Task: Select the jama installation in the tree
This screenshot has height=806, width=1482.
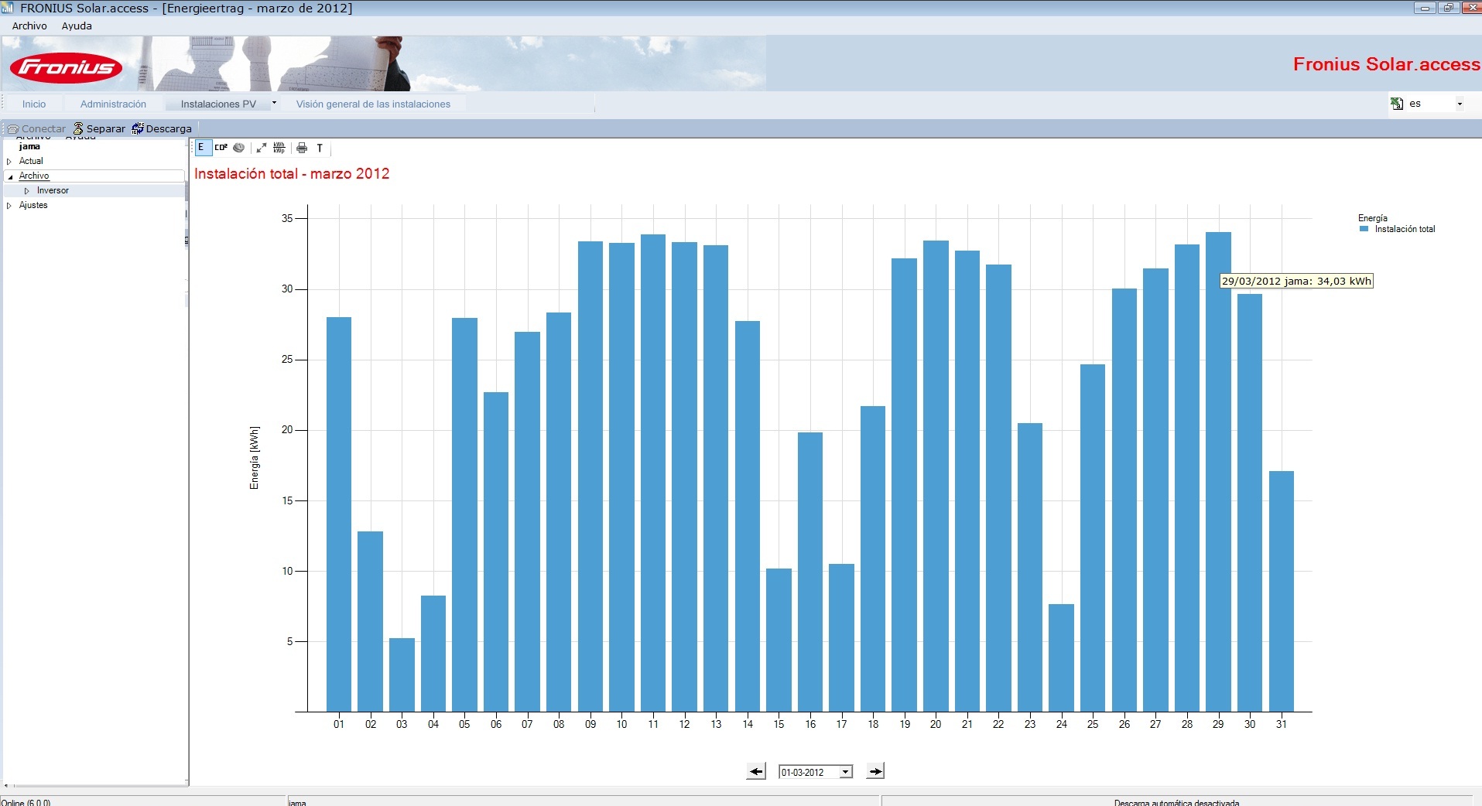Action: 29,146
